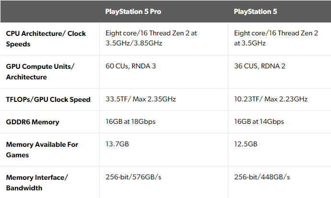The height and width of the screenshot is (198, 331).
Task: Click the Memory Interface/ Bandwidth label
Action: (x=37, y=183)
